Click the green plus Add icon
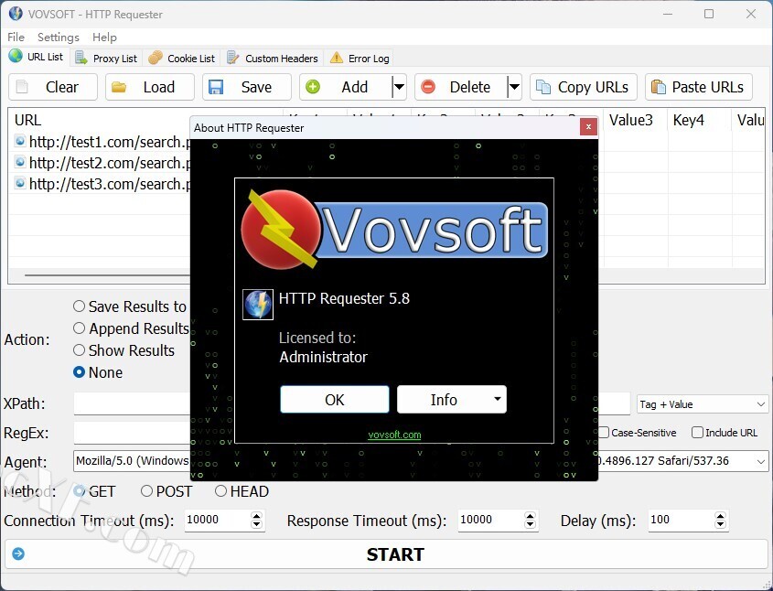The height and width of the screenshot is (591, 773). [313, 87]
